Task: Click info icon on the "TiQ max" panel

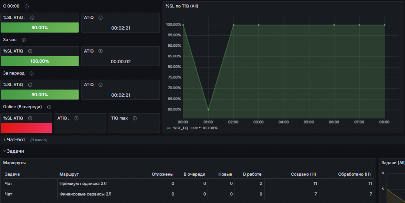Action: [x=135, y=118]
